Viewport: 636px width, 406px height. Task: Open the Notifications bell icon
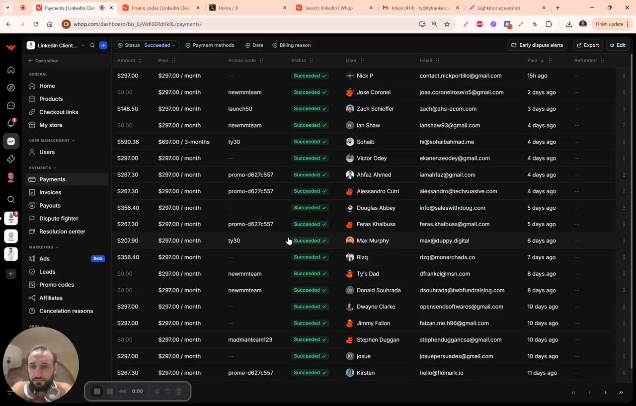tap(11, 123)
